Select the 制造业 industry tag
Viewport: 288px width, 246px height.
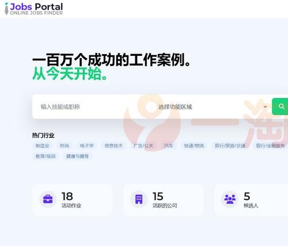click(x=43, y=146)
